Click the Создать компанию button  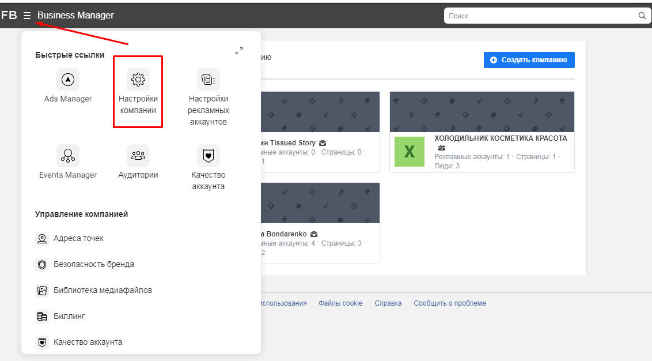529,60
